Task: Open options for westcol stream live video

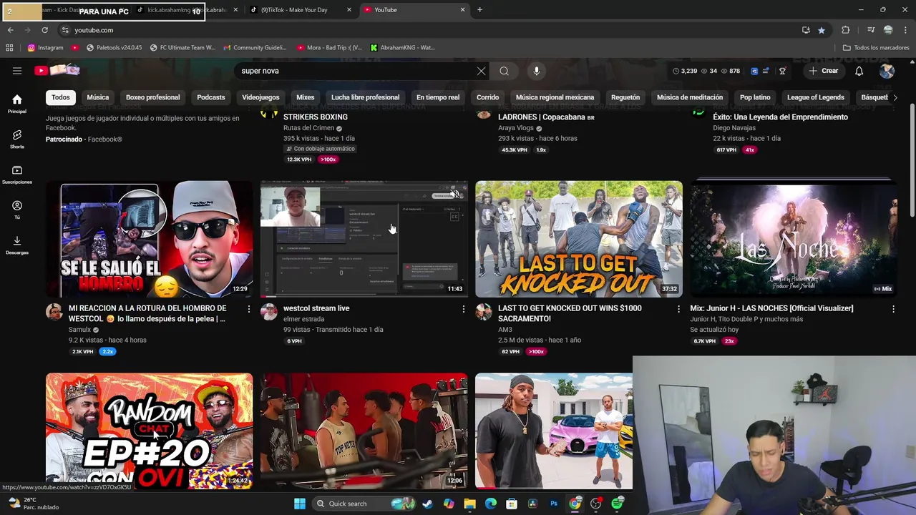Action: [463, 309]
